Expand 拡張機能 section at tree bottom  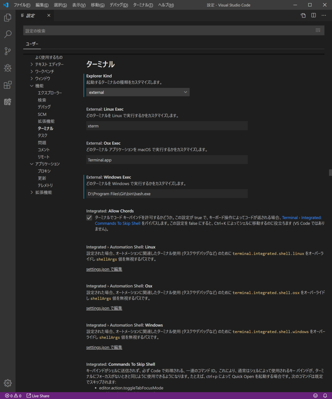[32, 193]
